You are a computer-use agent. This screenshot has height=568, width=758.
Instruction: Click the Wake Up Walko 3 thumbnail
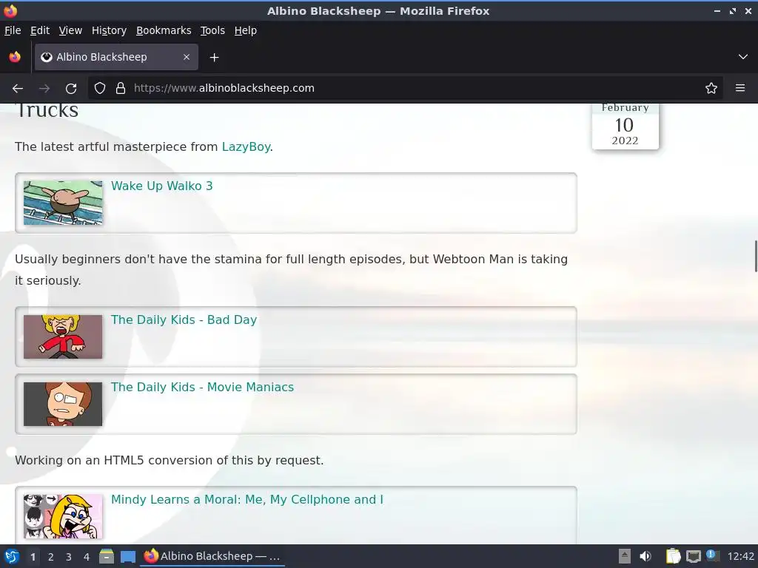63,203
